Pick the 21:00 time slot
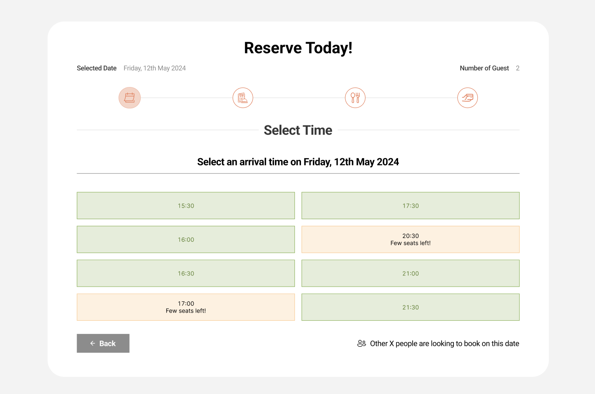 (410, 273)
